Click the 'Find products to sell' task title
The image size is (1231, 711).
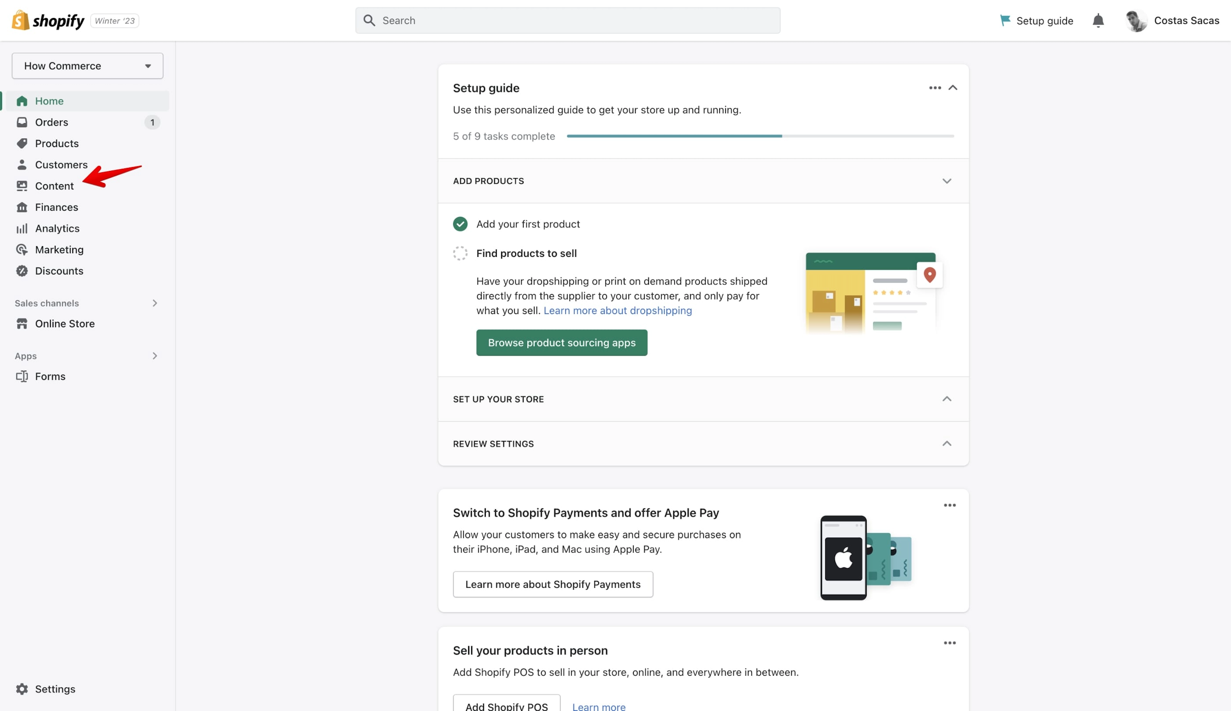526,253
